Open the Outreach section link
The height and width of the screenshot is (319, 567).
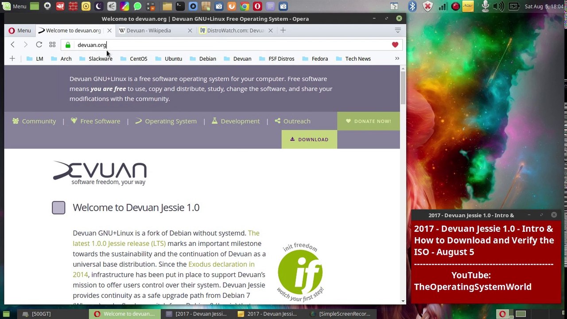point(292,121)
